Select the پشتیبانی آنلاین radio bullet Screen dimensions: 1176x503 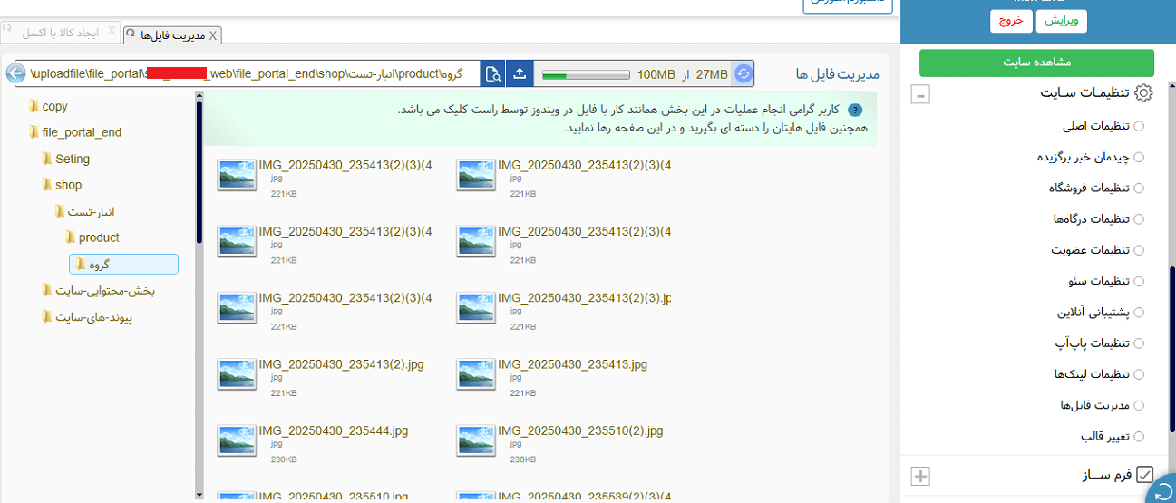coord(1139,313)
